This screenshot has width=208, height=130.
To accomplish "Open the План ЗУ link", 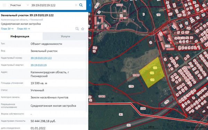I will click(x=7, y=29).
